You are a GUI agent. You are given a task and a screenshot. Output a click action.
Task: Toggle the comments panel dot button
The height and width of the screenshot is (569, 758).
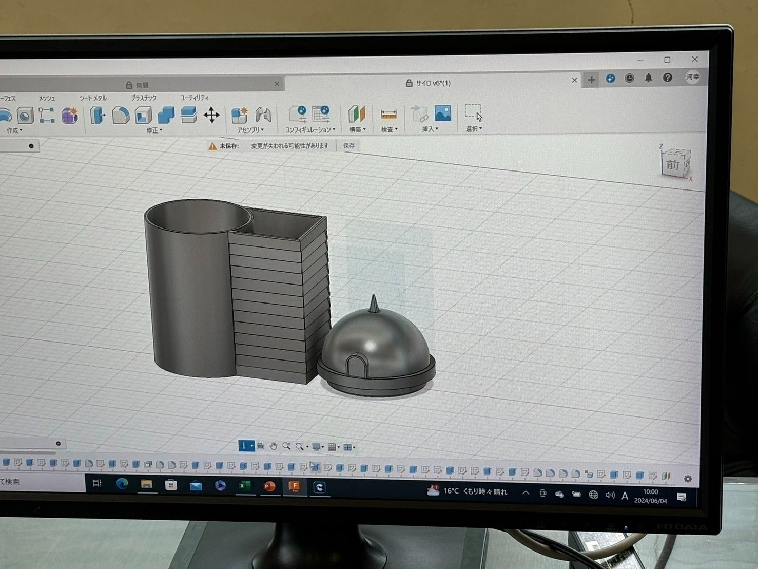point(58,444)
